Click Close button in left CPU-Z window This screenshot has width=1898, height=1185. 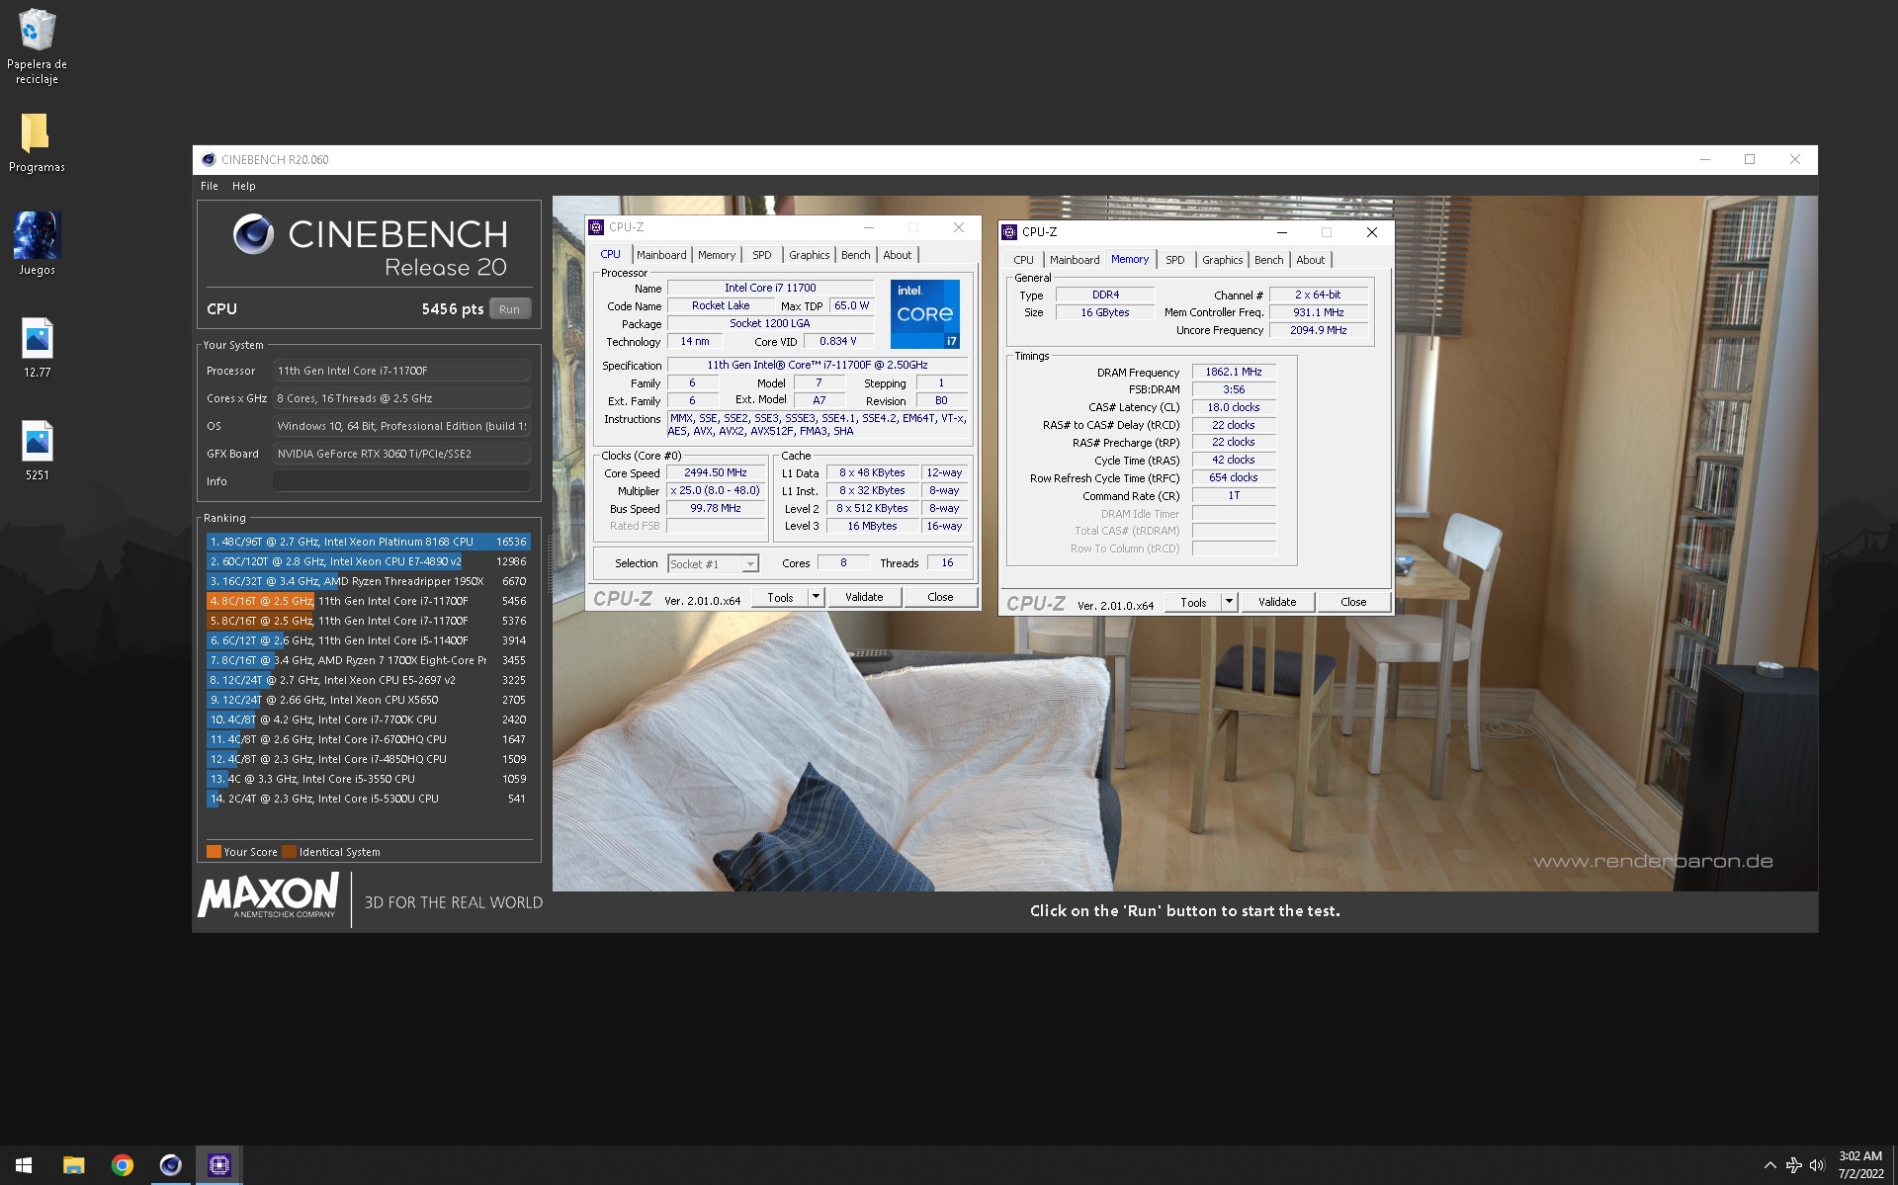click(940, 598)
